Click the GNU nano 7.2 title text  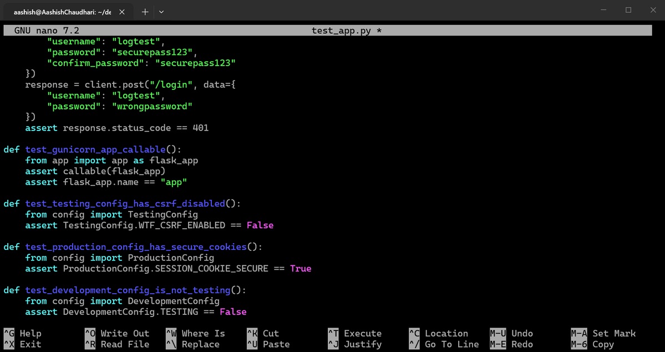[47, 31]
